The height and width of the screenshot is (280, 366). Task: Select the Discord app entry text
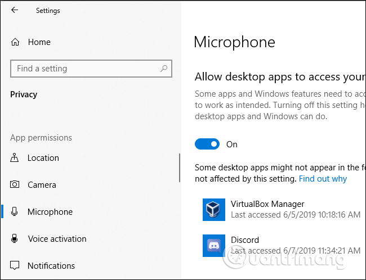[245, 240]
